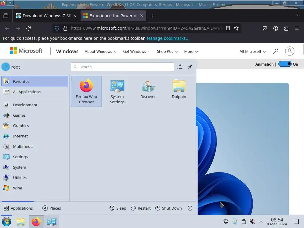Open Games category in launcher
The height and width of the screenshot is (228, 304).
(x=35, y=115)
